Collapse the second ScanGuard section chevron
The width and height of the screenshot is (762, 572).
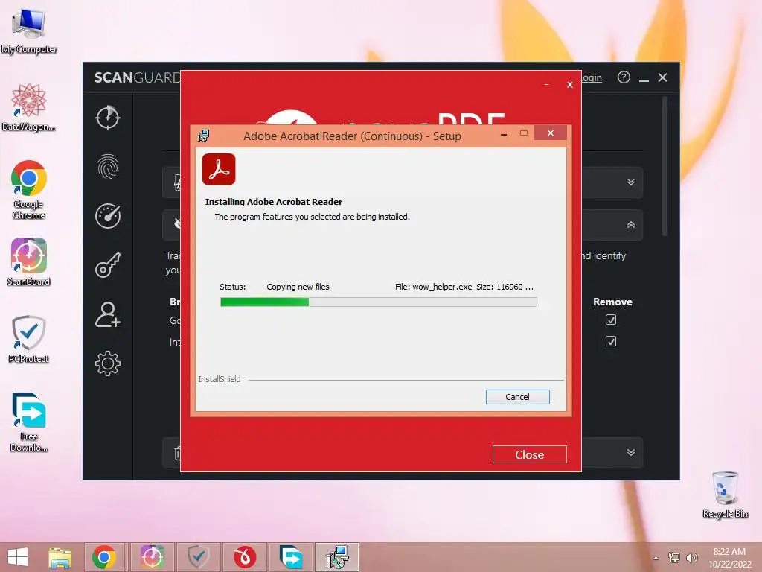point(631,225)
